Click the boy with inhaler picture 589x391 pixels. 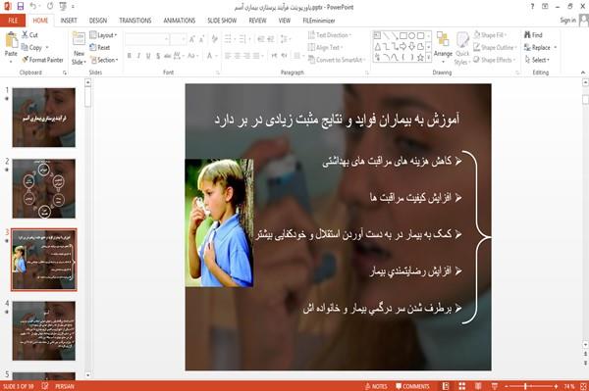pyautogui.click(x=219, y=222)
